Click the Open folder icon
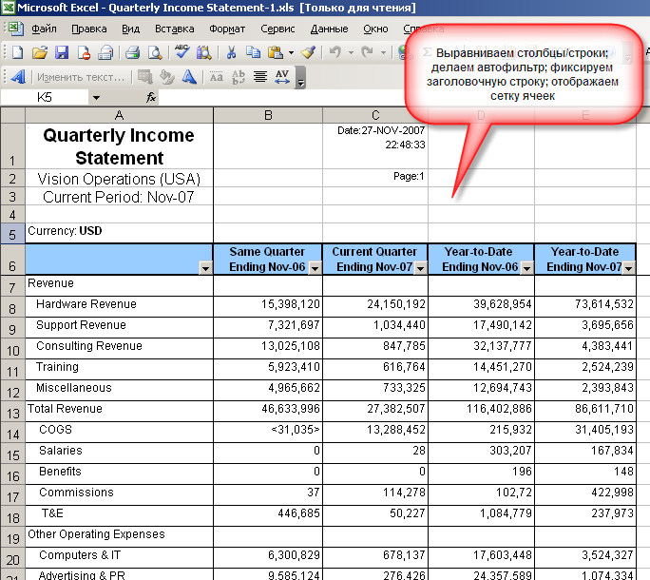The height and width of the screenshot is (580, 650). point(40,52)
